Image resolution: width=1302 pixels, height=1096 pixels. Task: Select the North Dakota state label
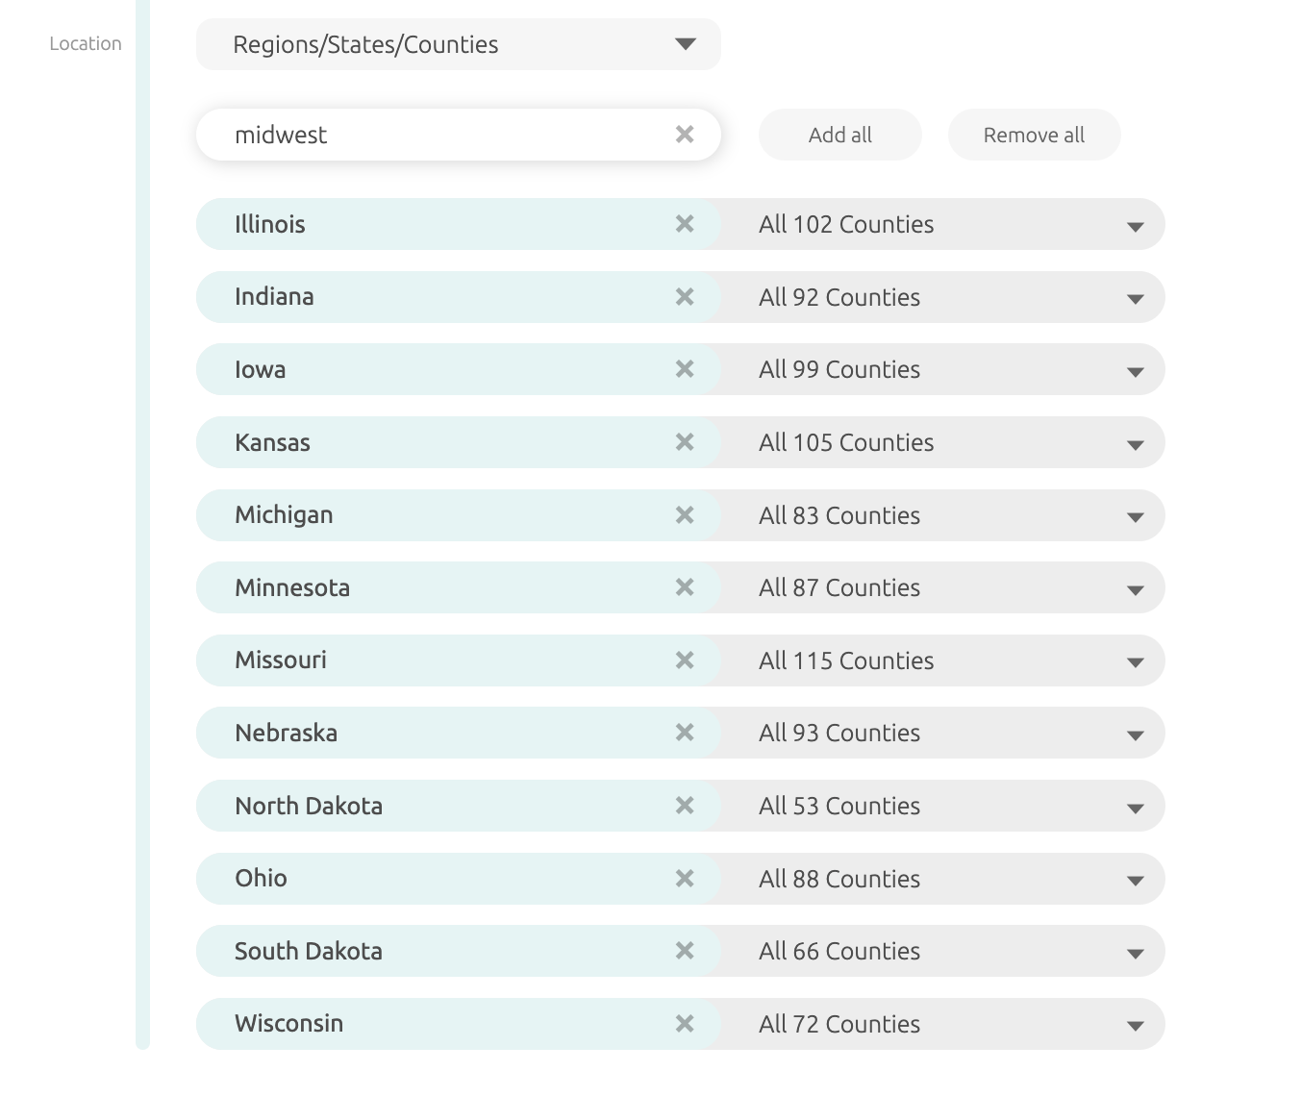tap(309, 806)
